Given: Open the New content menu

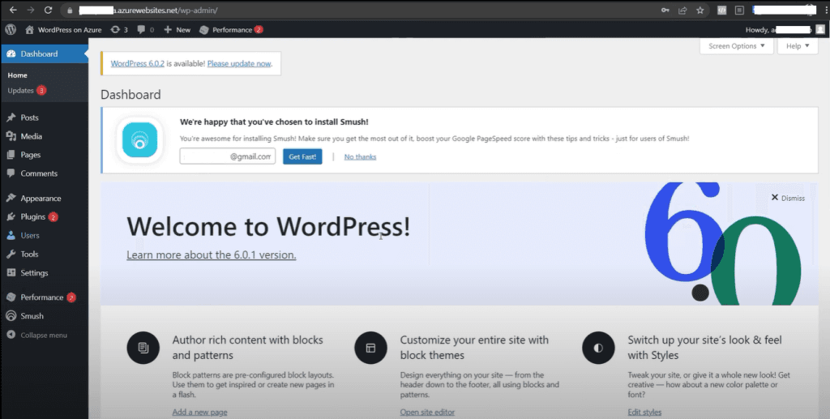Looking at the screenshot, I should tap(178, 30).
